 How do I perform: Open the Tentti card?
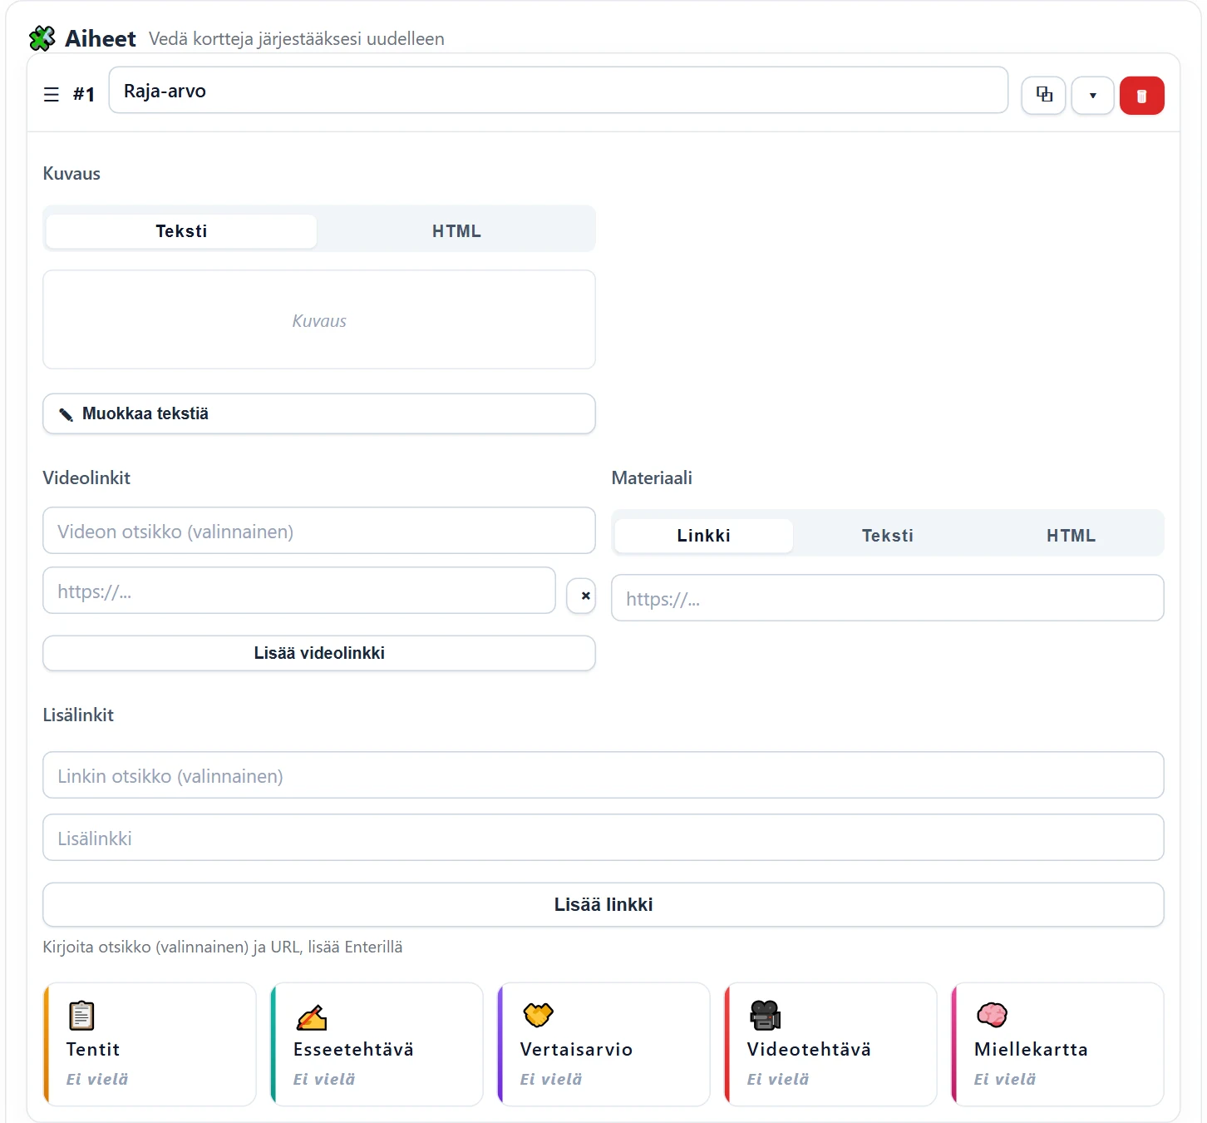tap(150, 1044)
